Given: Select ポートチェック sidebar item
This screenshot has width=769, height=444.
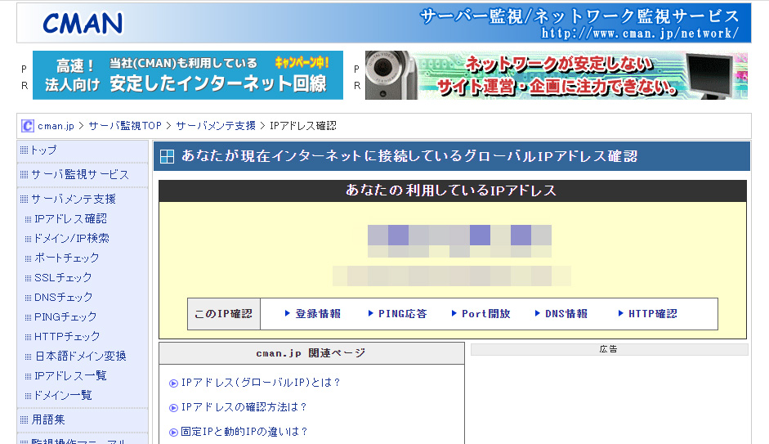Looking at the screenshot, I should tap(67, 258).
